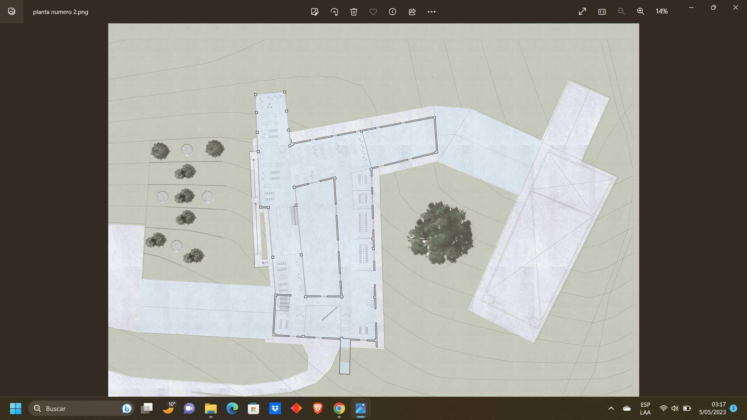Open the Windows Start menu
The height and width of the screenshot is (420, 747).
click(x=16, y=408)
